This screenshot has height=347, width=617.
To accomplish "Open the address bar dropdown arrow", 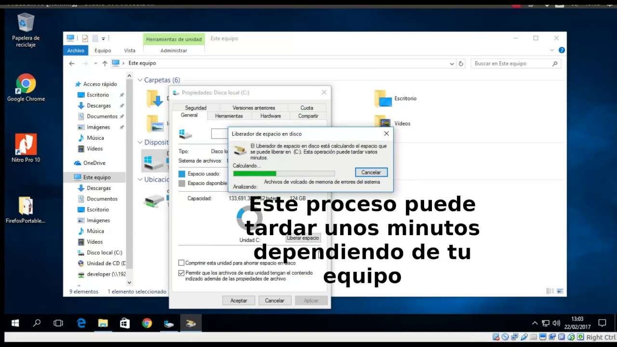I will (452, 63).
